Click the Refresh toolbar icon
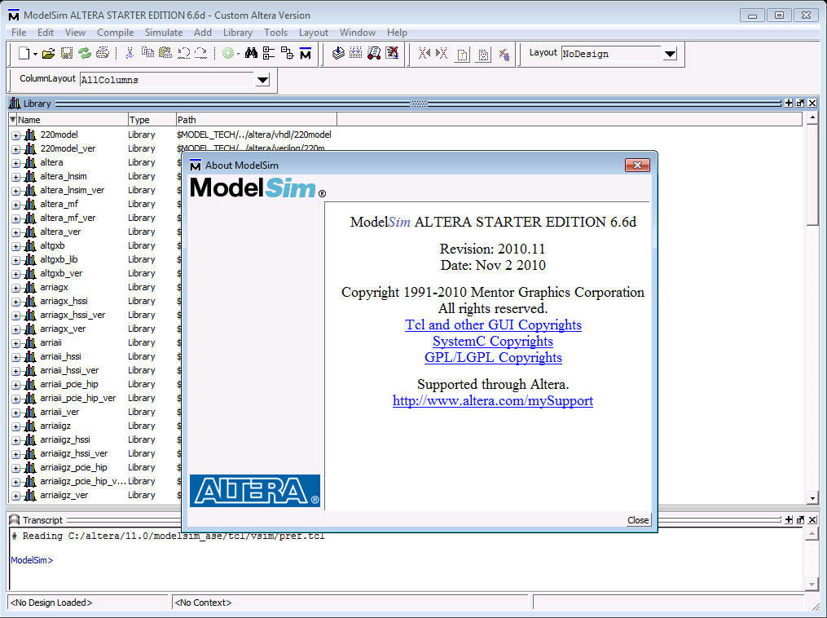This screenshot has height=618, width=827. (x=84, y=54)
